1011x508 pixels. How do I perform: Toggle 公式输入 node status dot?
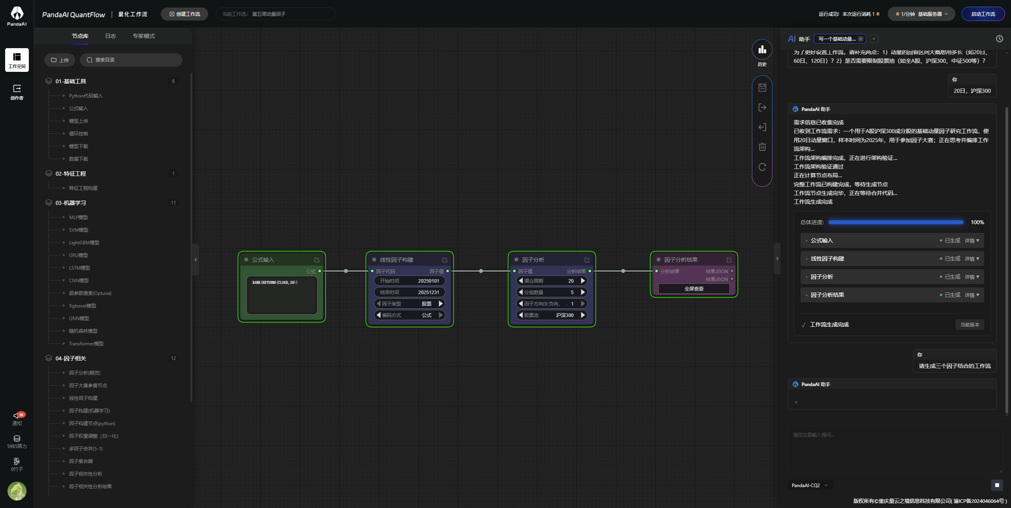click(246, 260)
